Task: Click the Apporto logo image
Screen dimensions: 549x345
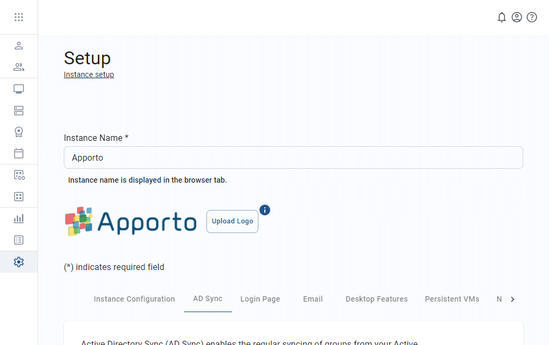Action: coord(131,221)
